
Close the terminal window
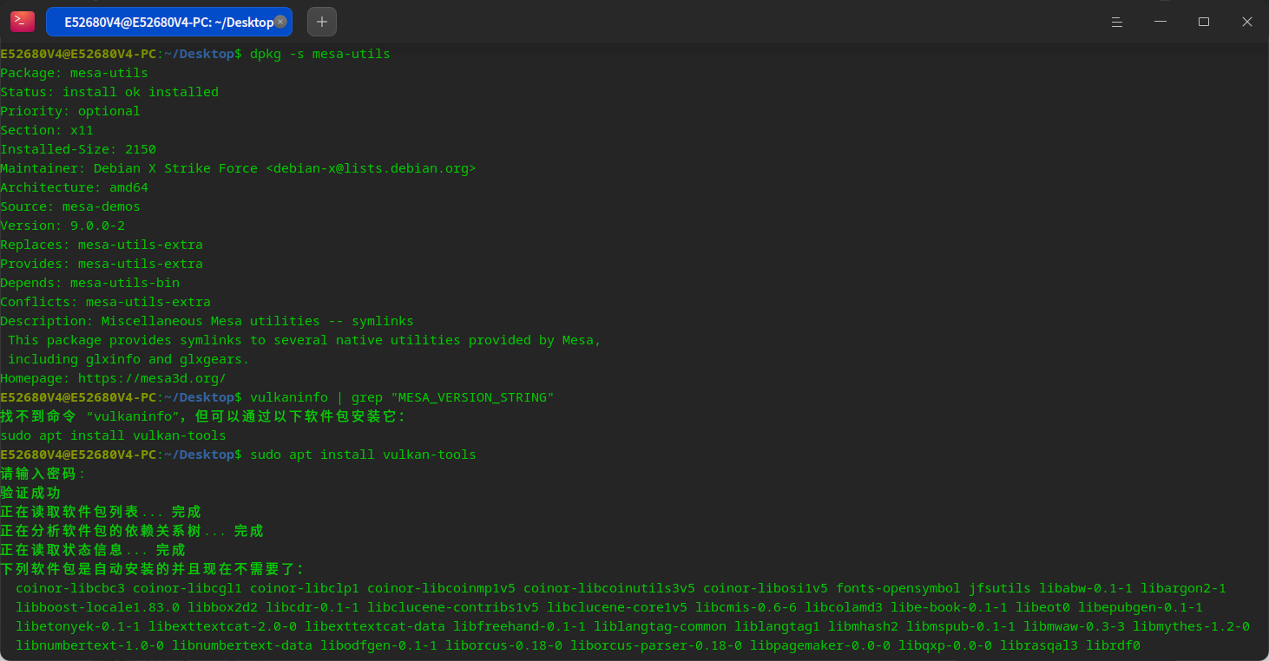1247,22
